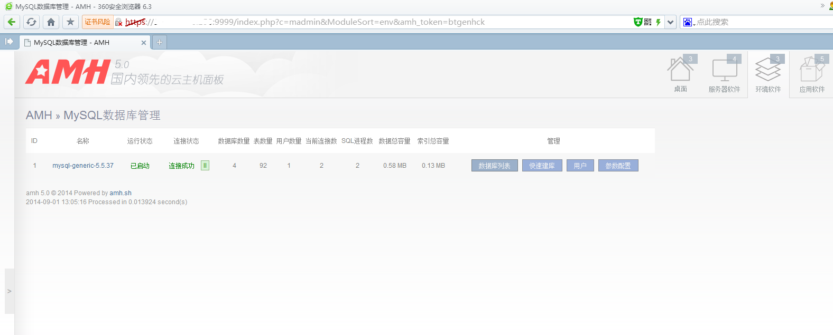Viewport: 833px width, 335px height.
Task: Open 用户 management button
Action: pos(580,166)
